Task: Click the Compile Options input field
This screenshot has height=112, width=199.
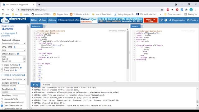Action: tap(13, 86)
